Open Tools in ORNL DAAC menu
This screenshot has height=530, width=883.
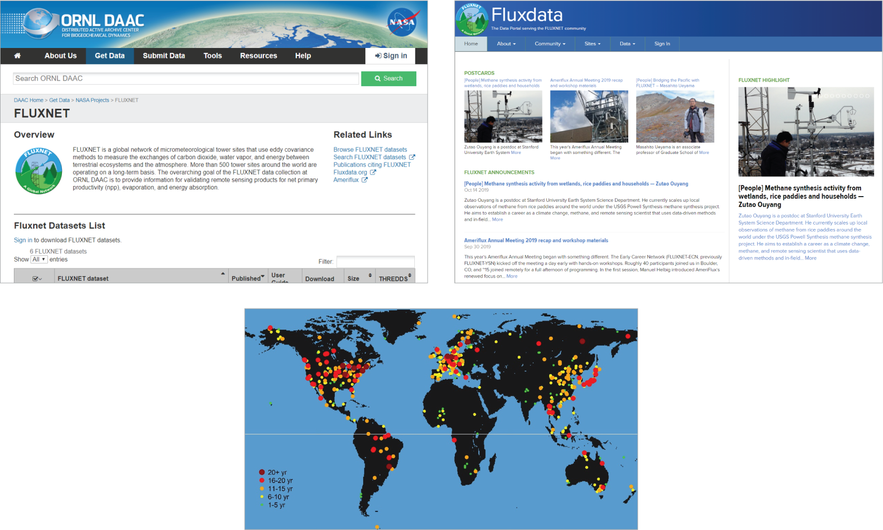(x=213, y=55)
